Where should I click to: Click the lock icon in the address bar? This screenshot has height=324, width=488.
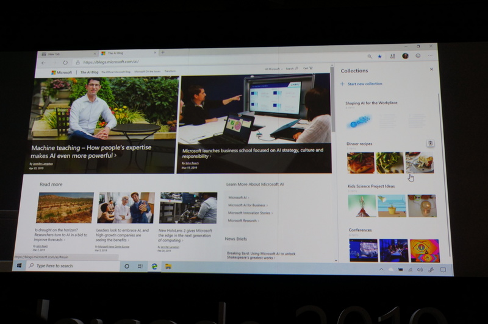(78, 63)
